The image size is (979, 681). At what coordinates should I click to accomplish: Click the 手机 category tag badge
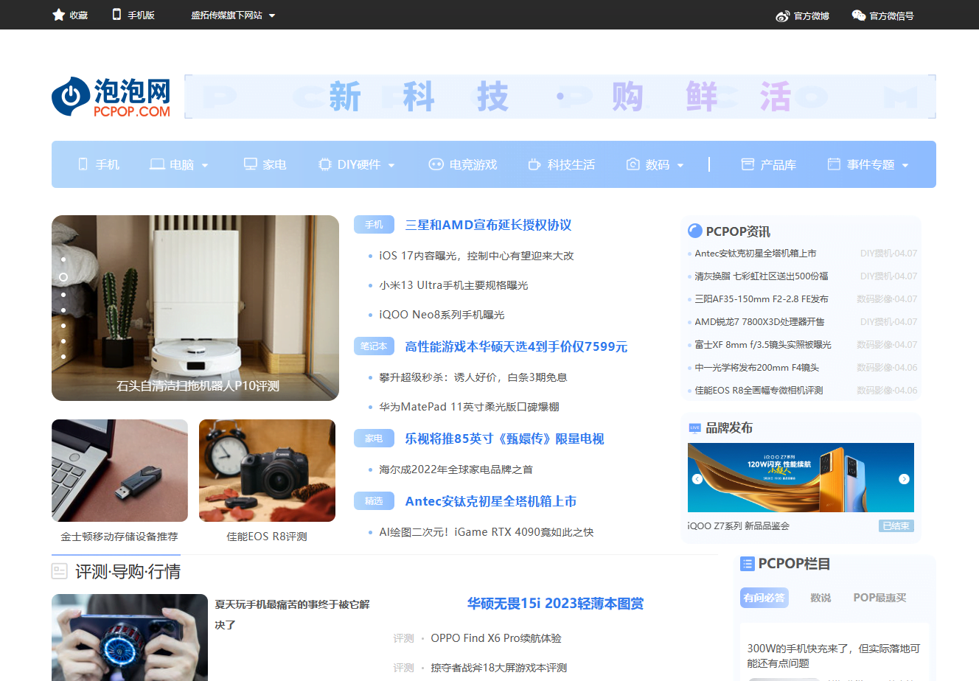pyautogui.click(x=374, y=224)
